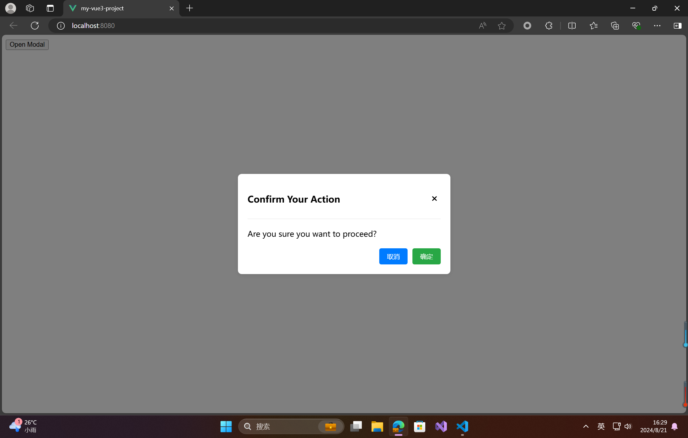Open the Favorites list icon
This screenshot has width=688, height=438.
click(593, 25)
